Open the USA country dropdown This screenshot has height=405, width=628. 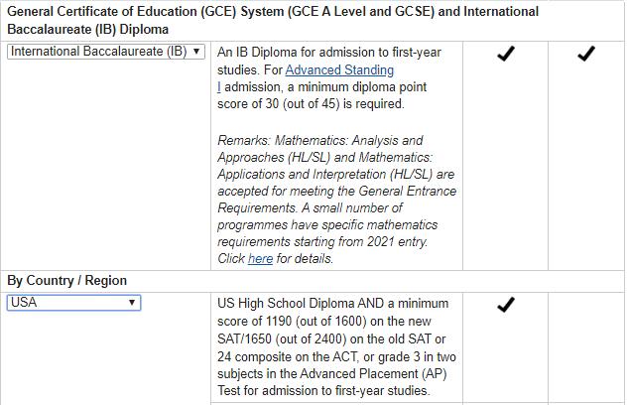tap(73, 303)
